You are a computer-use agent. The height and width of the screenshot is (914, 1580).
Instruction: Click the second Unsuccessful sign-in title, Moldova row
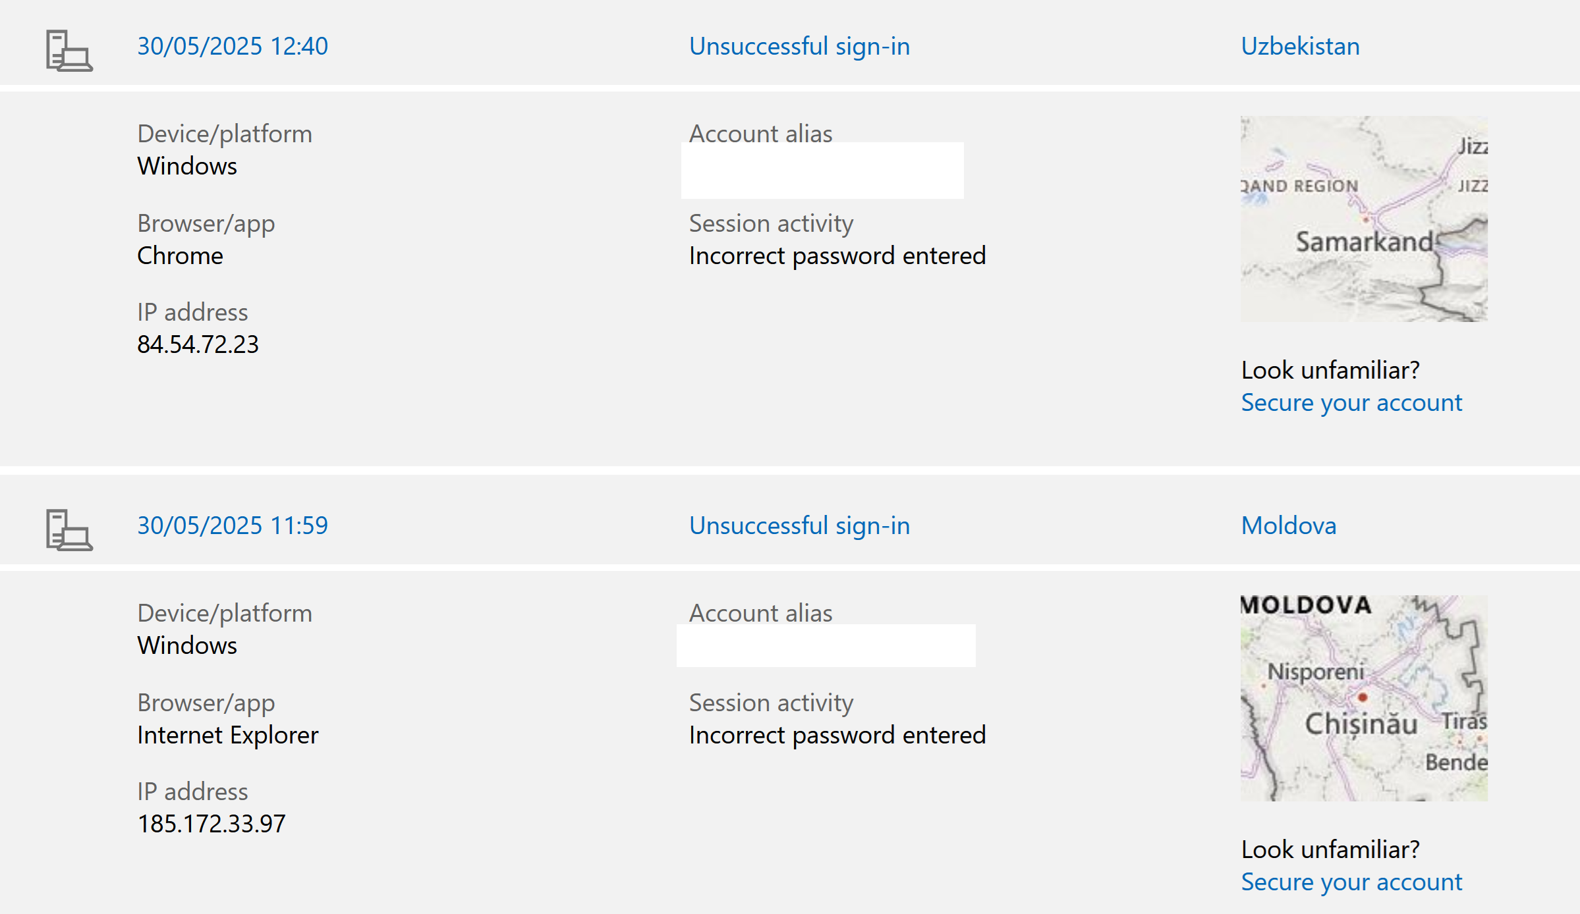[799, 525]
